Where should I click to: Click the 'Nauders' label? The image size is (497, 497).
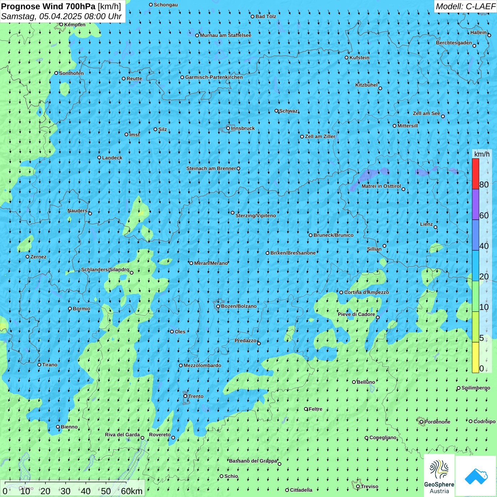[x=77, y=211]
